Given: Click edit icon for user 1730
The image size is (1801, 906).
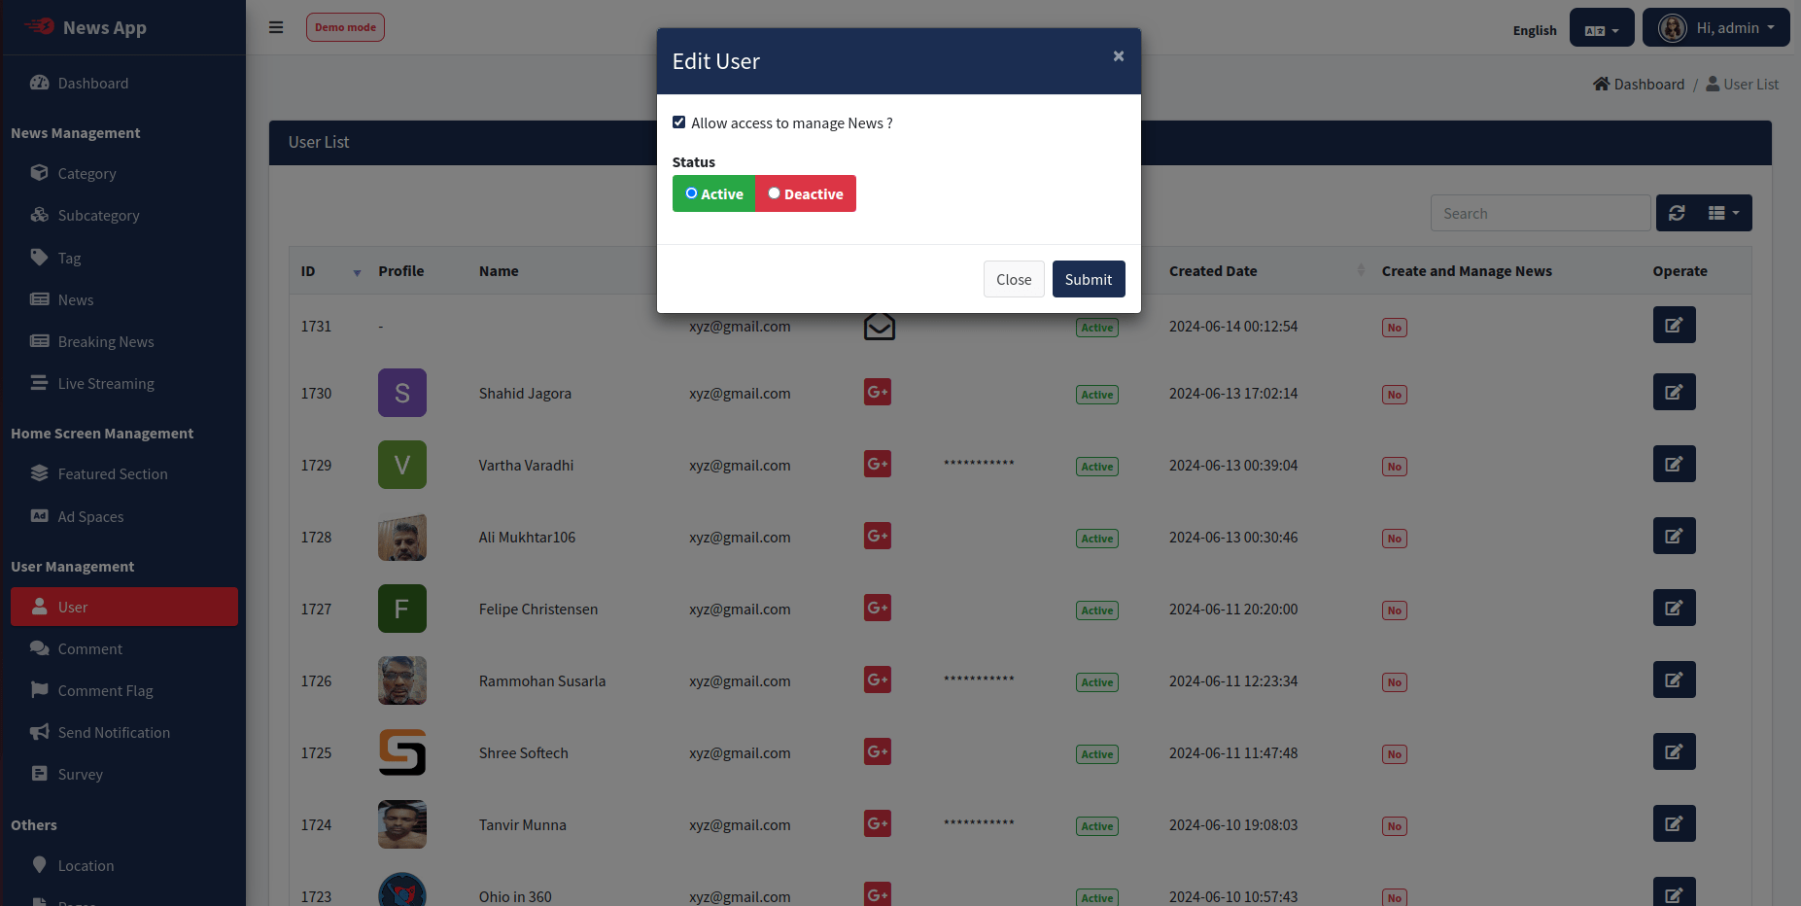Looking at the screenshot, I should point(1674,393).
